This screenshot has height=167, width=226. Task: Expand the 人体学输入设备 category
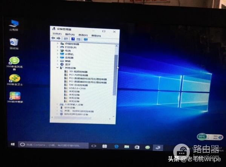58,104
